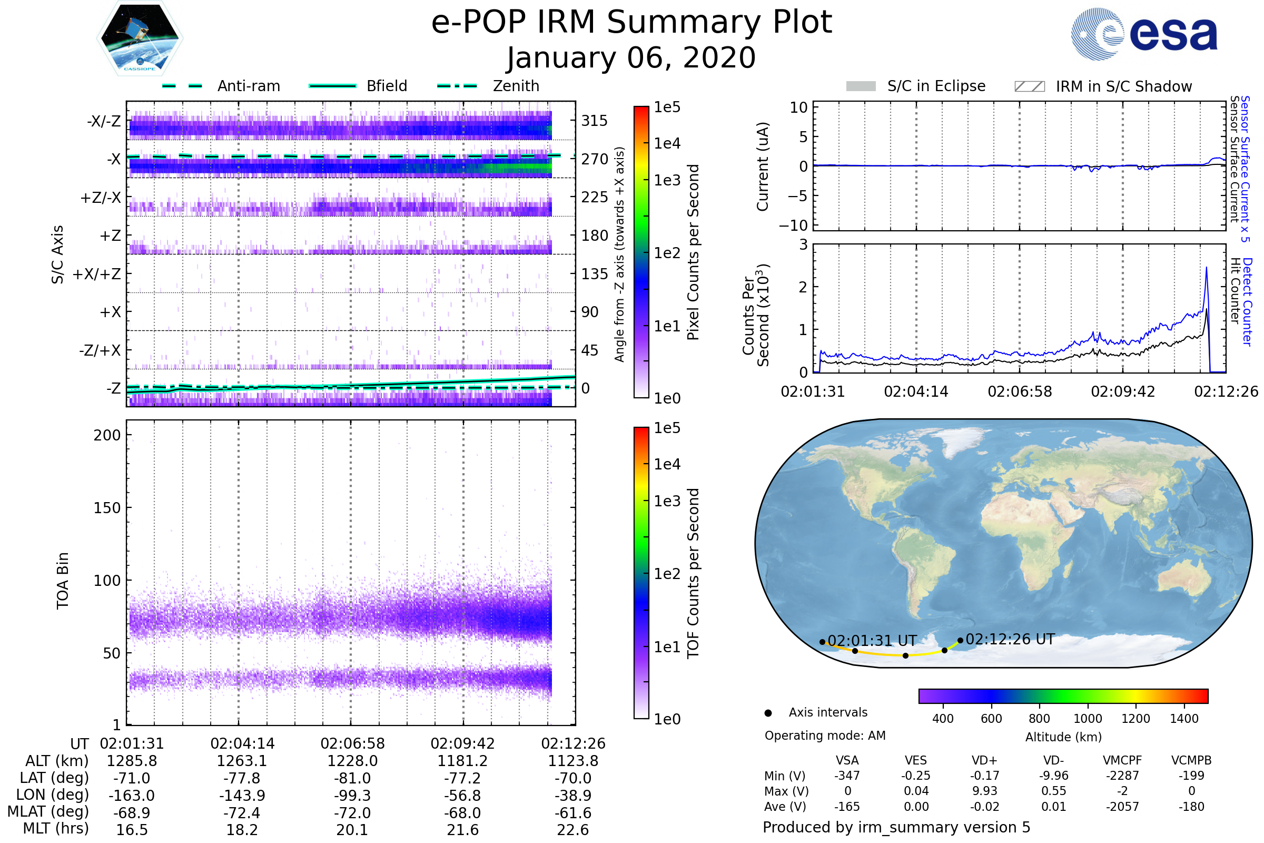The height and width of the screenshot is (843, 1264).
Task: Click the -X axis label on spectrogram
Action: click(x=113, y=159)
